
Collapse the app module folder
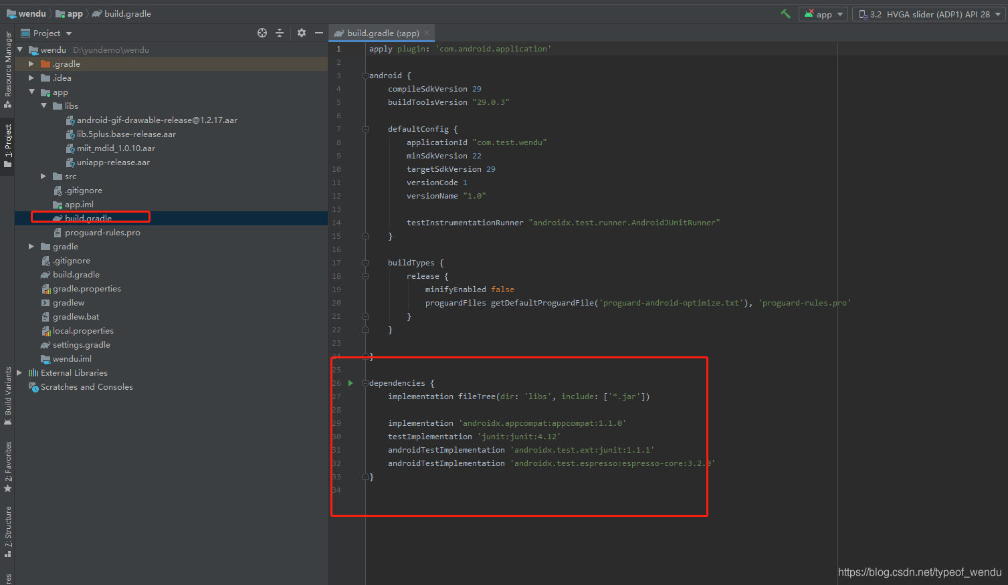tap(31, 92)
